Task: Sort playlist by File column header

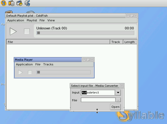Action: click(58, 42)
